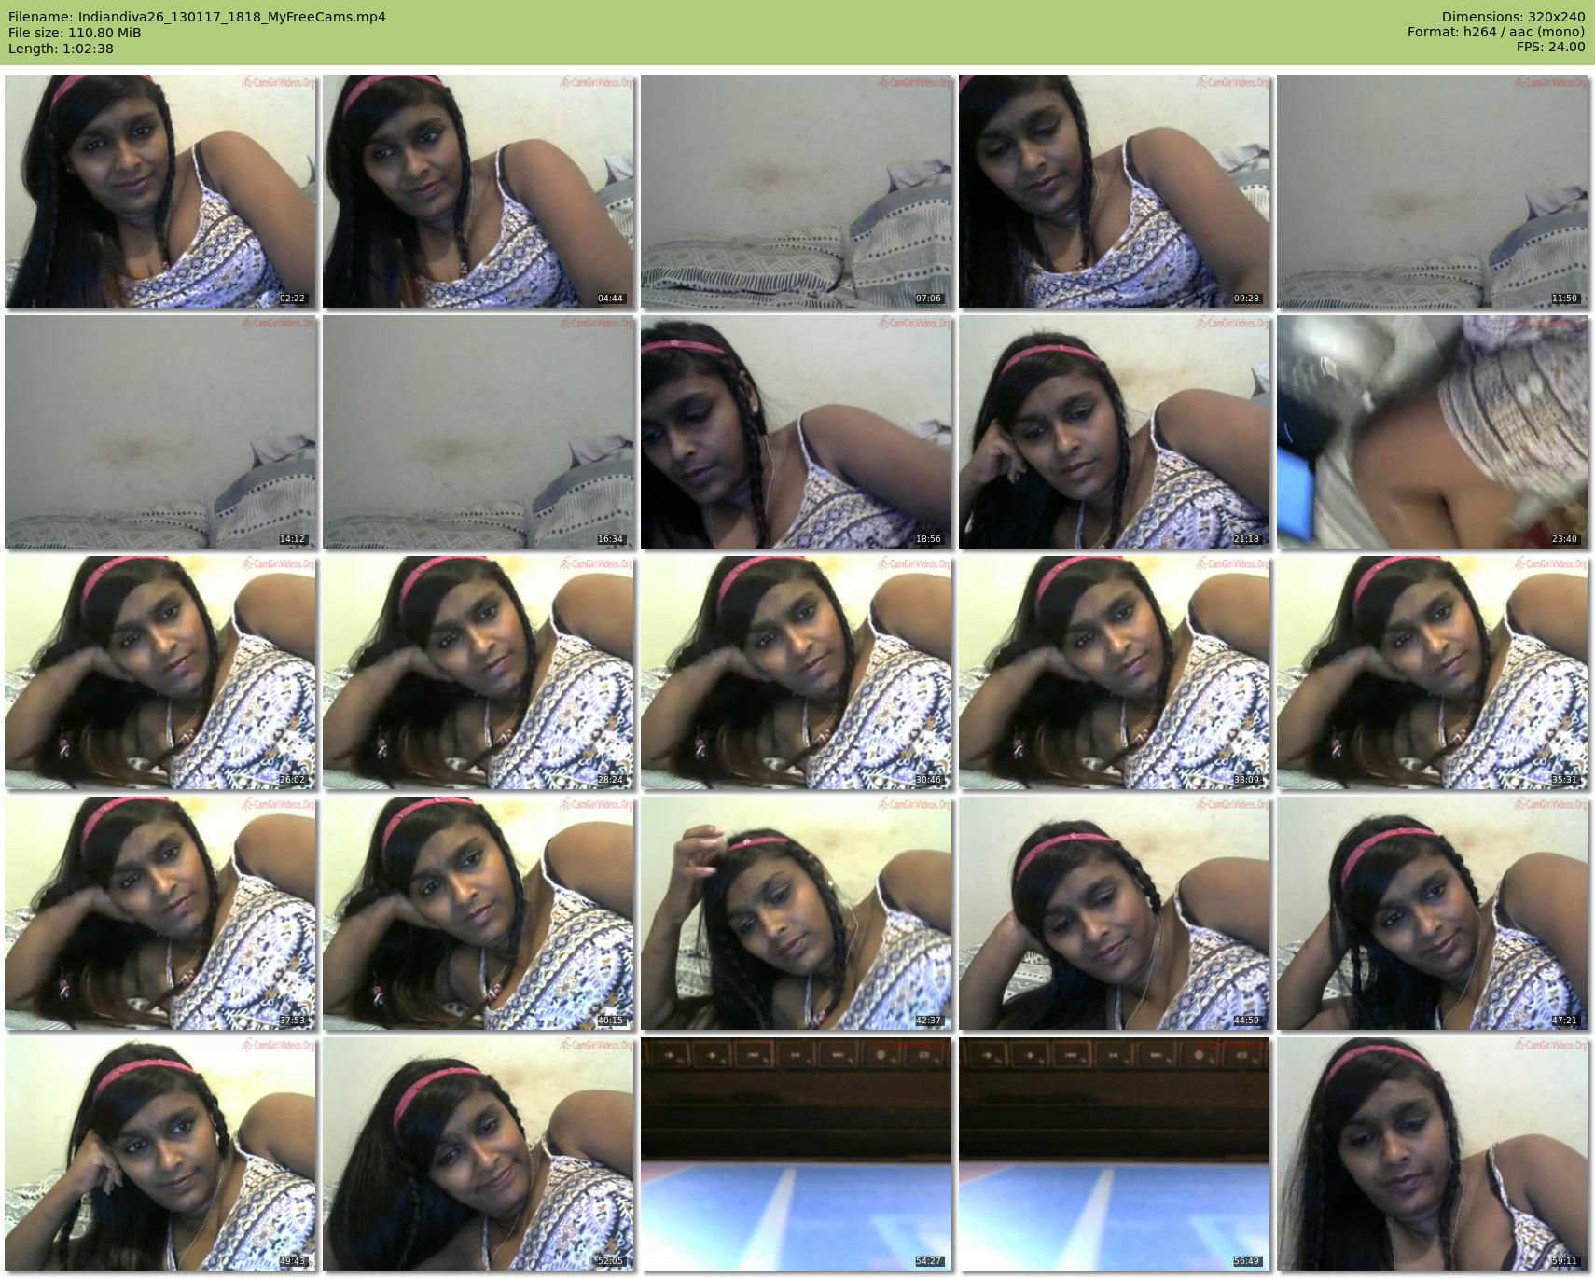Select the frame at 04:44
This screenshot has width=1595, height=1278.
pos(478,191)
